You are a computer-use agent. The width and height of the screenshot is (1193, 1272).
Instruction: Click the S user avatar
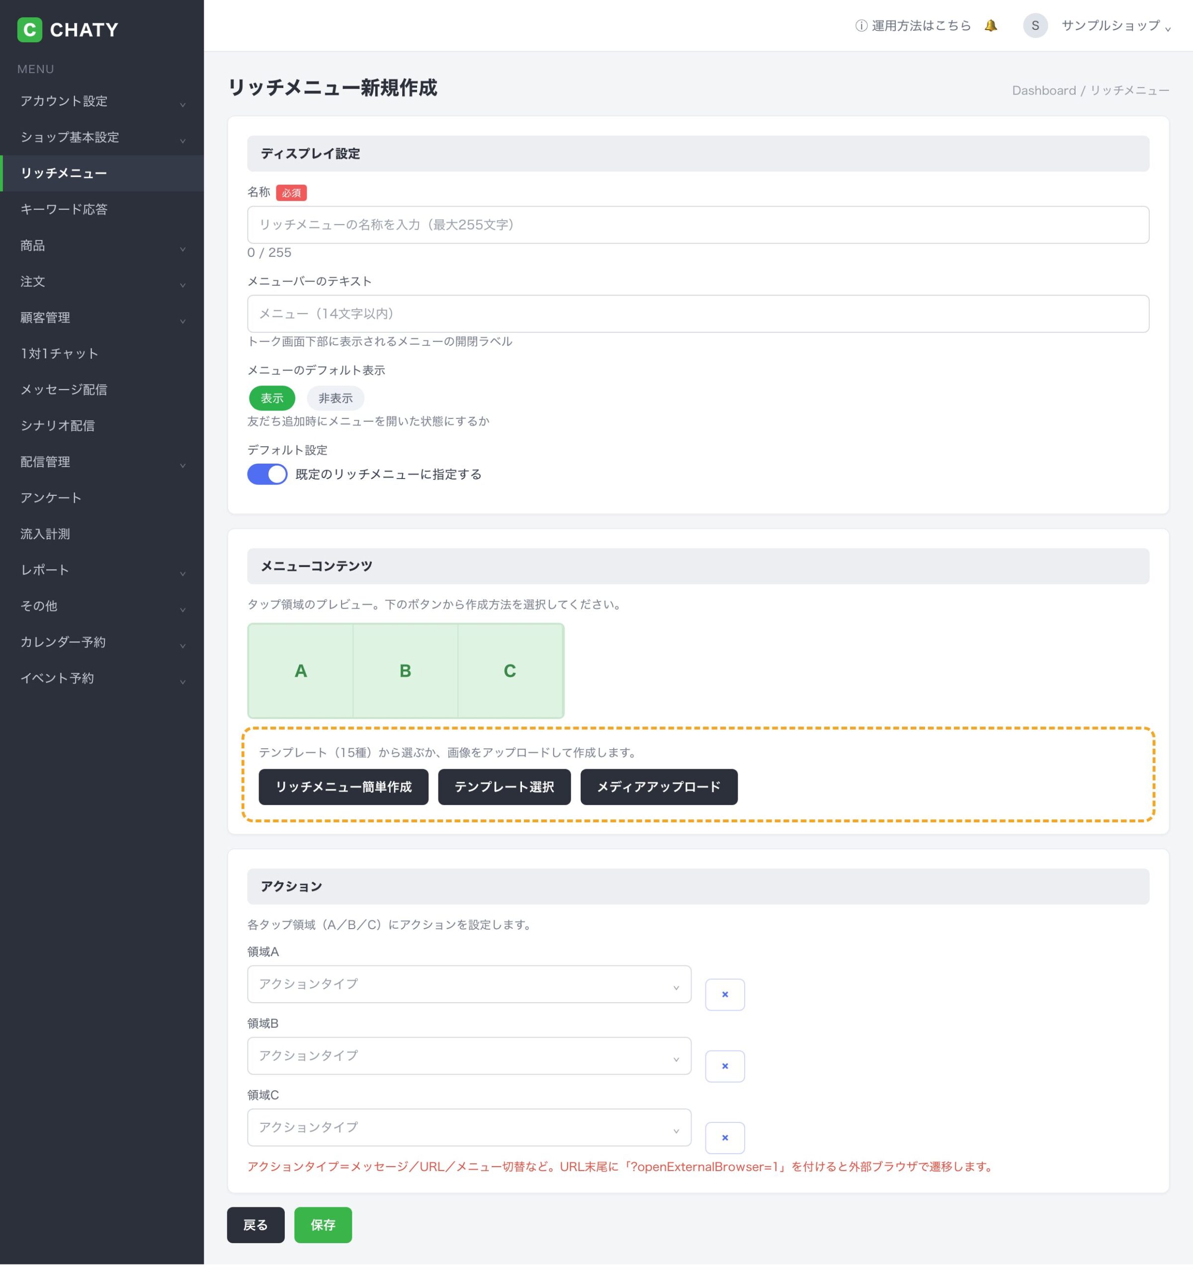pos(1035,26)
